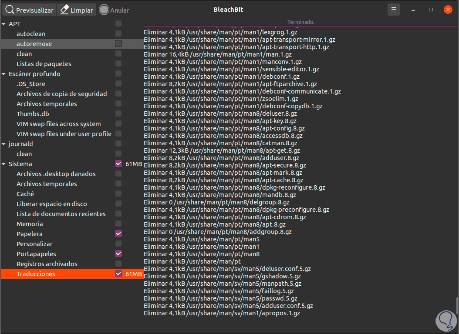The height and width of the screenshot is (334, 459).
Task: Collapse the journald group
Action: click(x=4, y=144)
